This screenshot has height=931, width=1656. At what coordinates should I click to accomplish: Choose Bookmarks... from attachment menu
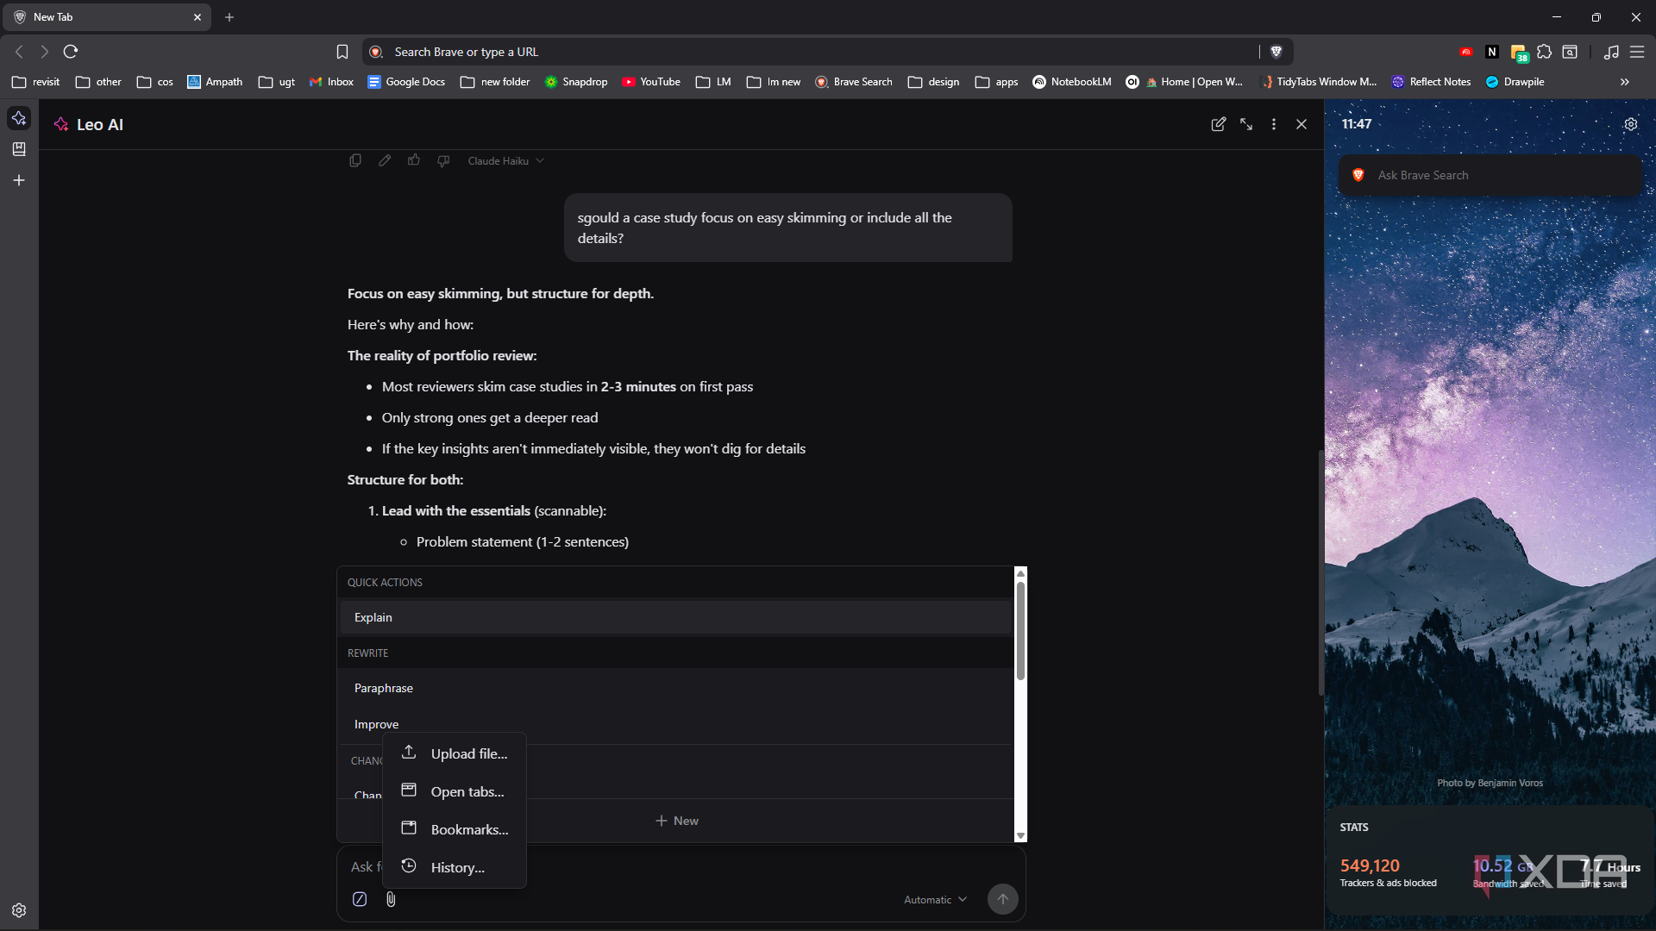click(455, 829)
